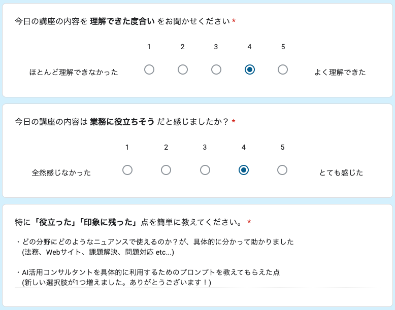The height and width of the screenshot is (310, 395).
Task: Focus the free-text answer about 役立った points
Action: [x=197, y=262]
